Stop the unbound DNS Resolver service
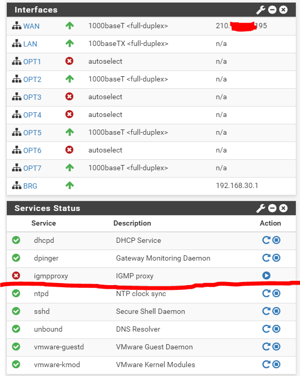The image size is (300, 376). 276,329
